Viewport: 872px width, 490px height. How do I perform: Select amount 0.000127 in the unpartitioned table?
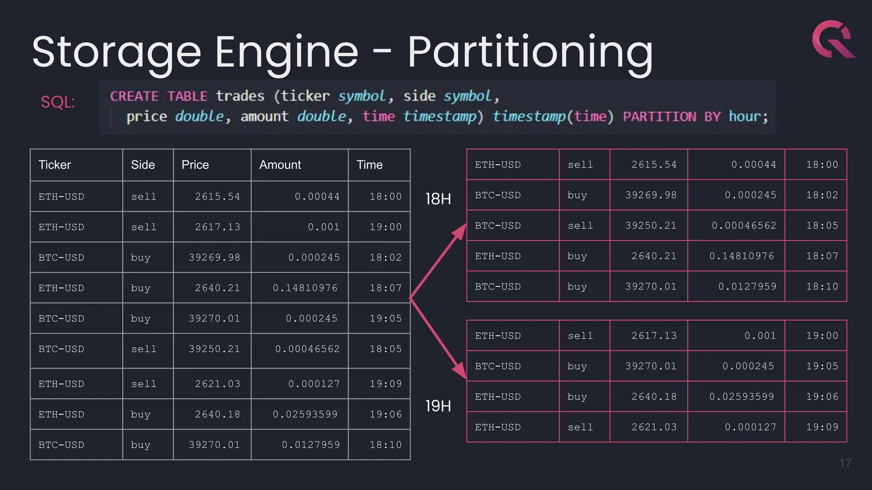[314, 384]
